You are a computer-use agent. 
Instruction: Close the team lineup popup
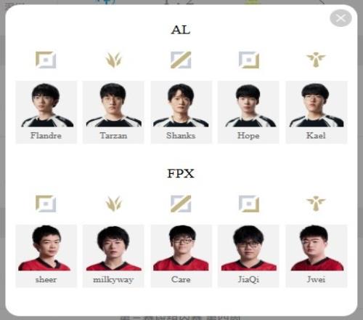point(340,18)
